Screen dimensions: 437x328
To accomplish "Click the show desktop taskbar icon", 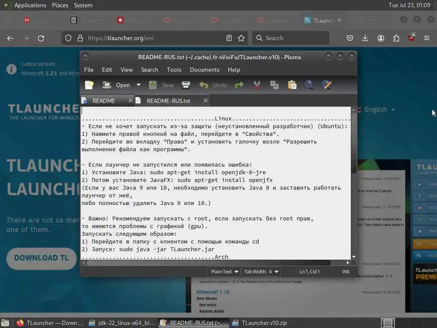I will pos(5,323).
